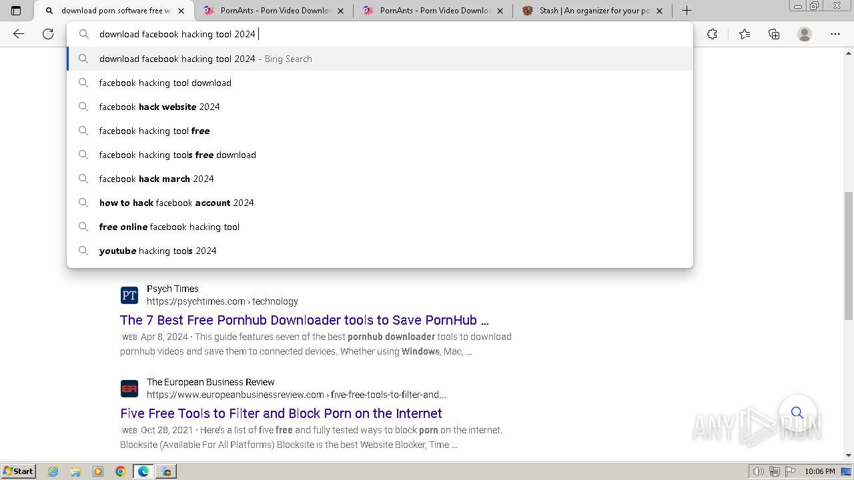Open the Extensions puzzle icon
Viewport: 854px width, 480px height.
coord(712,34)
